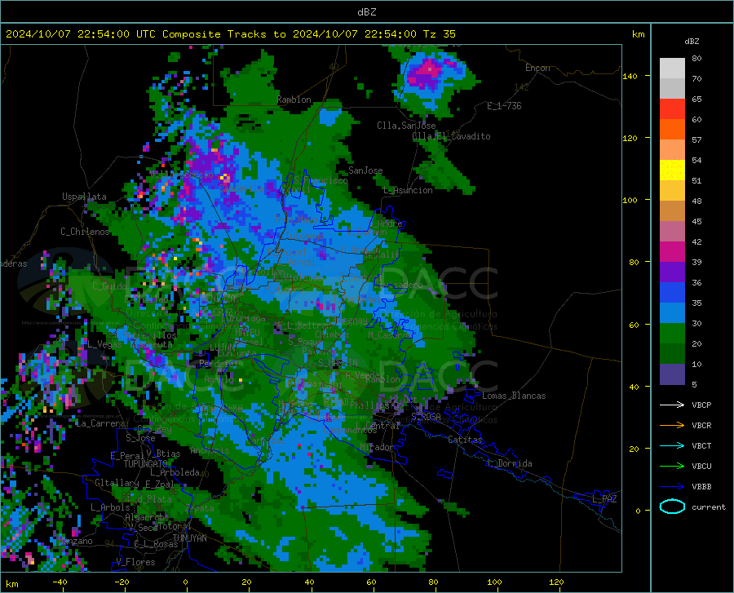Screen dimensions: 734x593
Task: Pick the red swatch on the dBZ scale
Action: coord(672,109)
